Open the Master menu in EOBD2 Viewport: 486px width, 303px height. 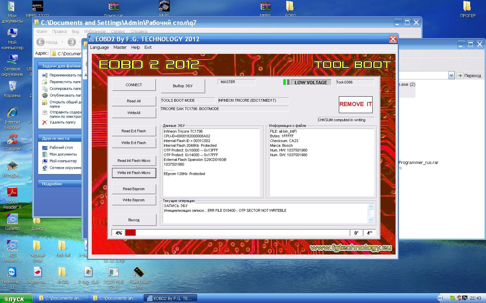[120, 47]
